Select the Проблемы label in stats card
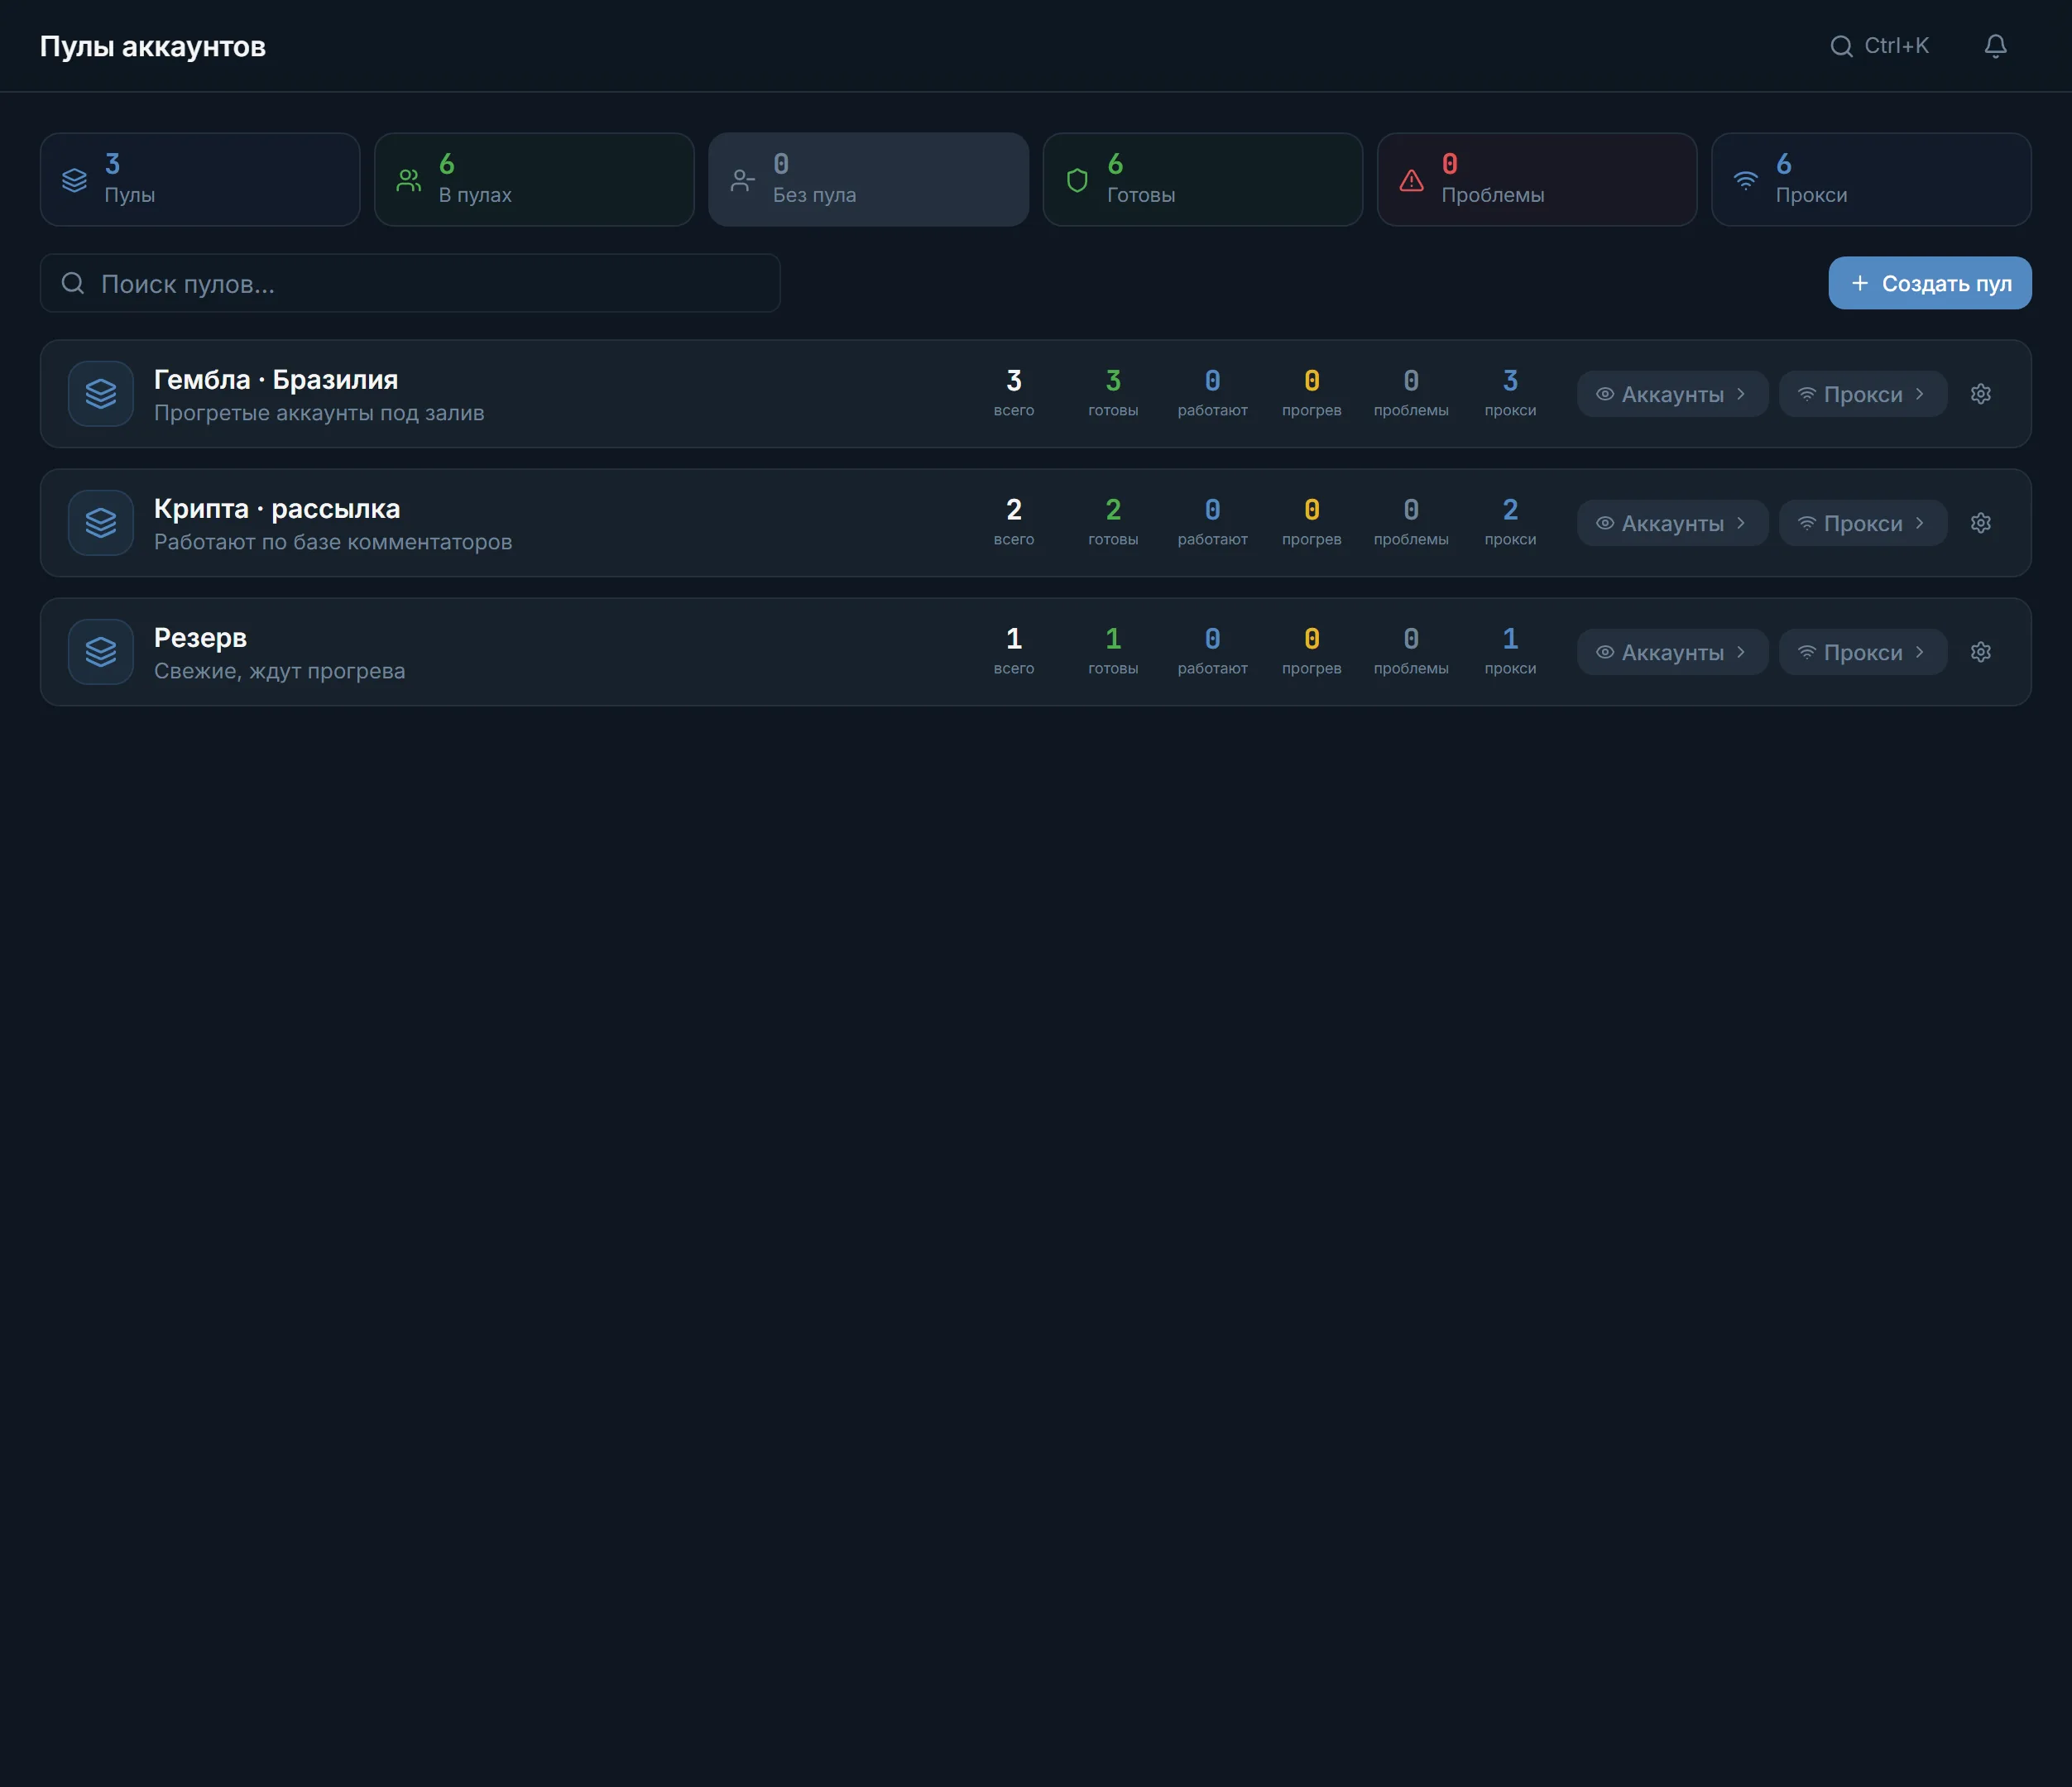Image resolution: width=2072 pixels, height=1787 pixels. (x=1492, y=195)
